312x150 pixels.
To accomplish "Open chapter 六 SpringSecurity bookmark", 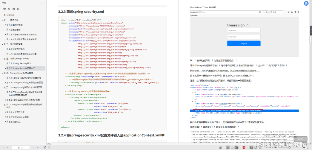I will pyautogui.click(x=24, y=106).
